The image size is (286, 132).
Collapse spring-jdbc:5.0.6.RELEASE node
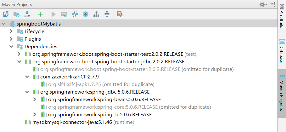(x=27, y=92)
